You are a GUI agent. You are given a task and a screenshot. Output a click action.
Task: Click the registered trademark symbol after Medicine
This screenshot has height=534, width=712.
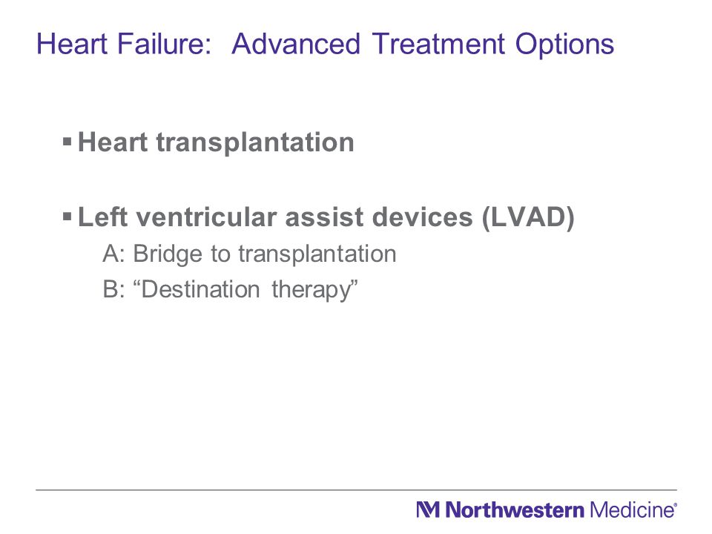click(675, 504)
